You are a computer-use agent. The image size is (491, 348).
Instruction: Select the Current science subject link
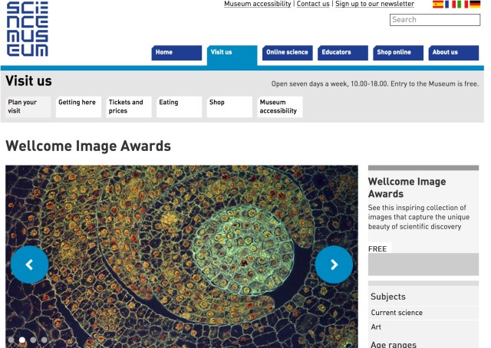(x=397, y=313)
